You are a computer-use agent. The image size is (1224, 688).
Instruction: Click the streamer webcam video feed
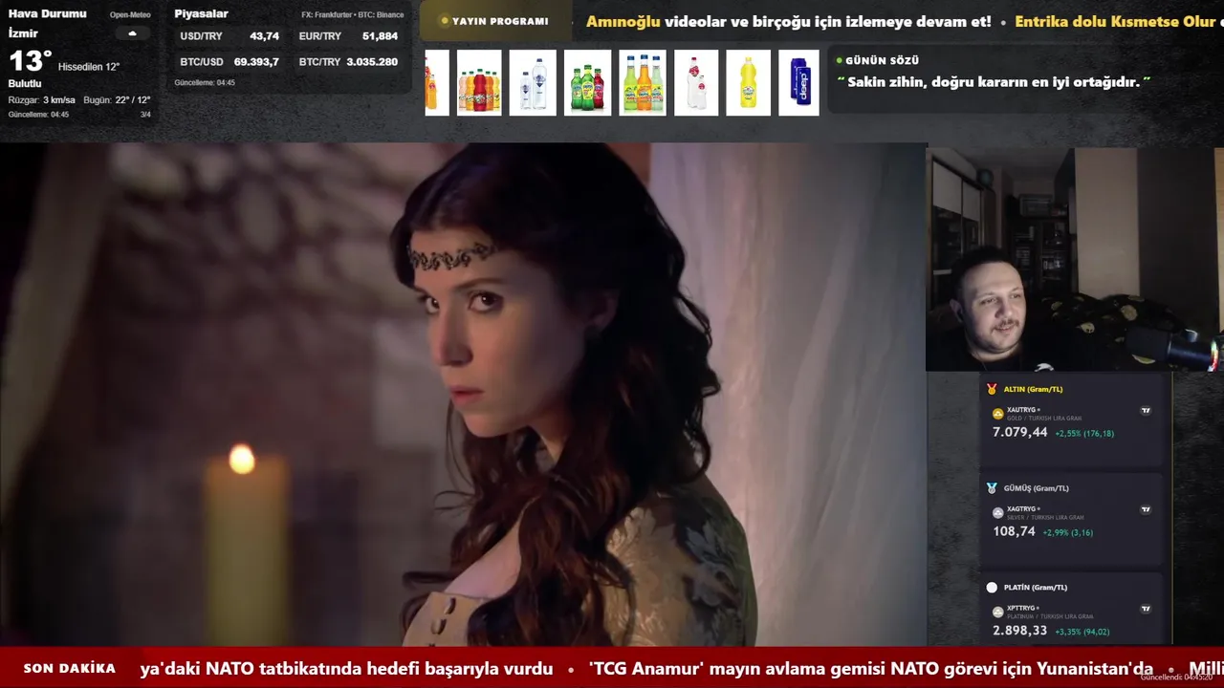coord(1075,259)
